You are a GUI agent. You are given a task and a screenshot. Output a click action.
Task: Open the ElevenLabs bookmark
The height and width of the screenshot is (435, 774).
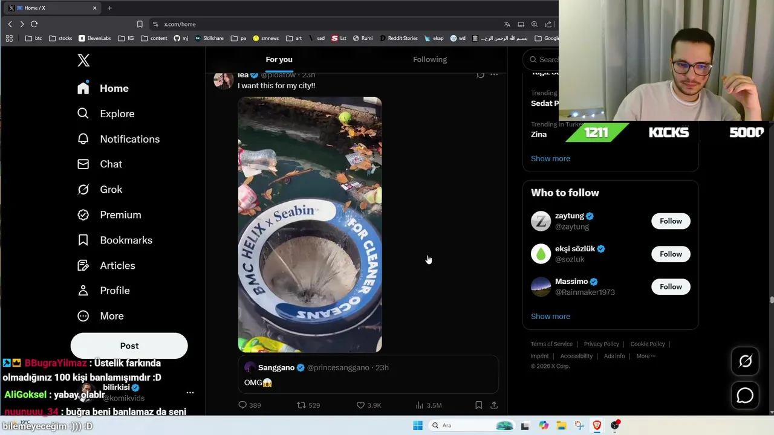95,38
